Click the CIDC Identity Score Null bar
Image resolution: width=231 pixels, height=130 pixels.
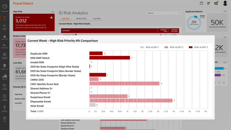tap(125, 83)
